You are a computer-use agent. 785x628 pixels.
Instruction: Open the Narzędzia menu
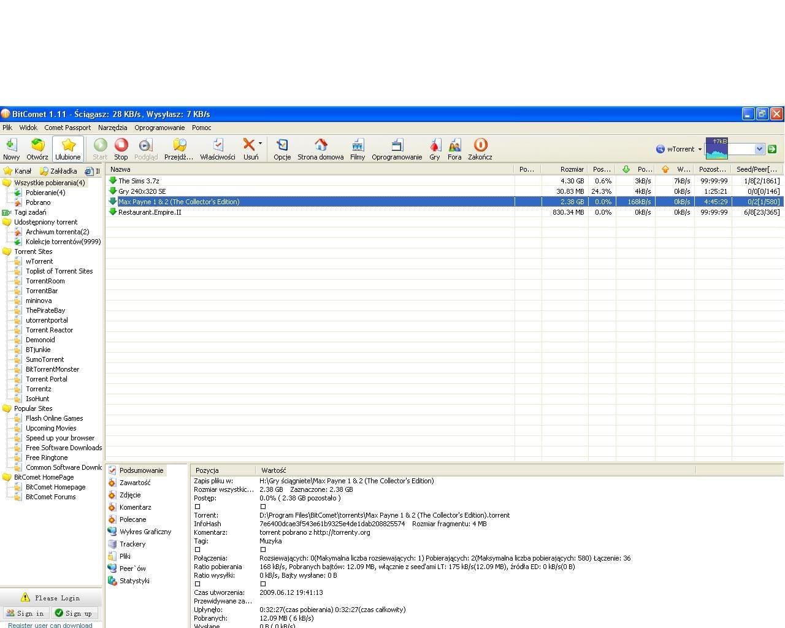coord(112,128)
